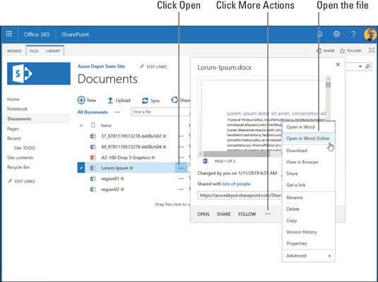The height and width of the screenshot is (282, 378).
Task: Click the preview horizontal scrollbar thumb
Action: coord(237,154)
